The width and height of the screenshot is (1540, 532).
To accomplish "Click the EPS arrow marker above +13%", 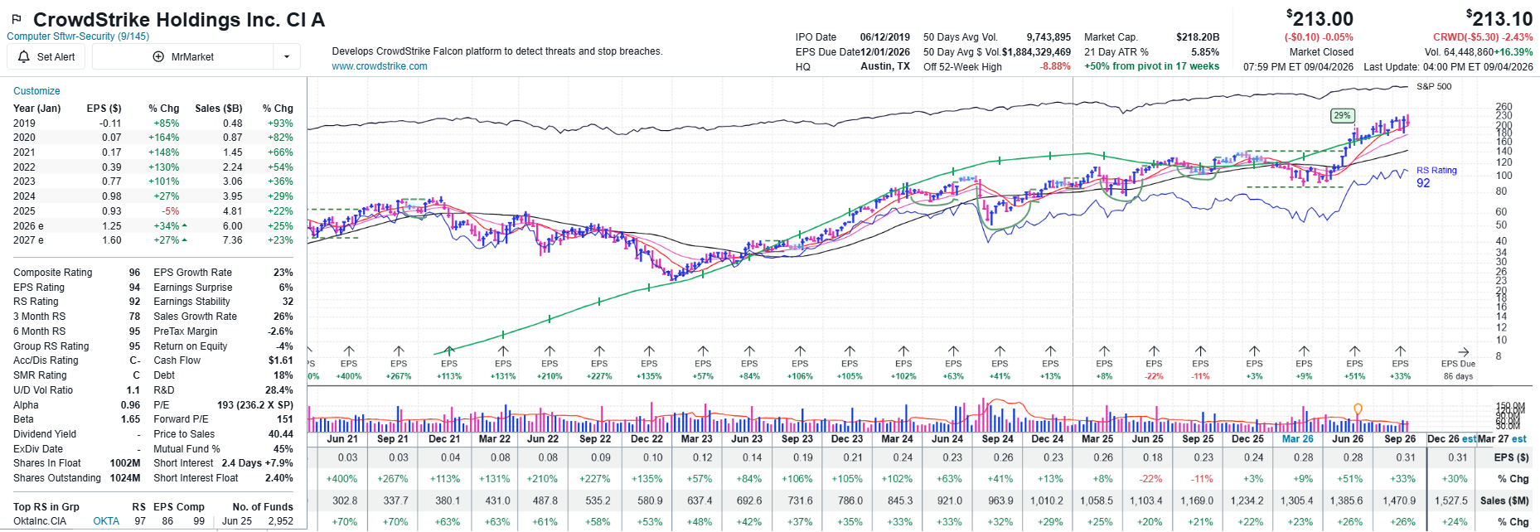I will pyautogui.click(x=1050, y=351).
